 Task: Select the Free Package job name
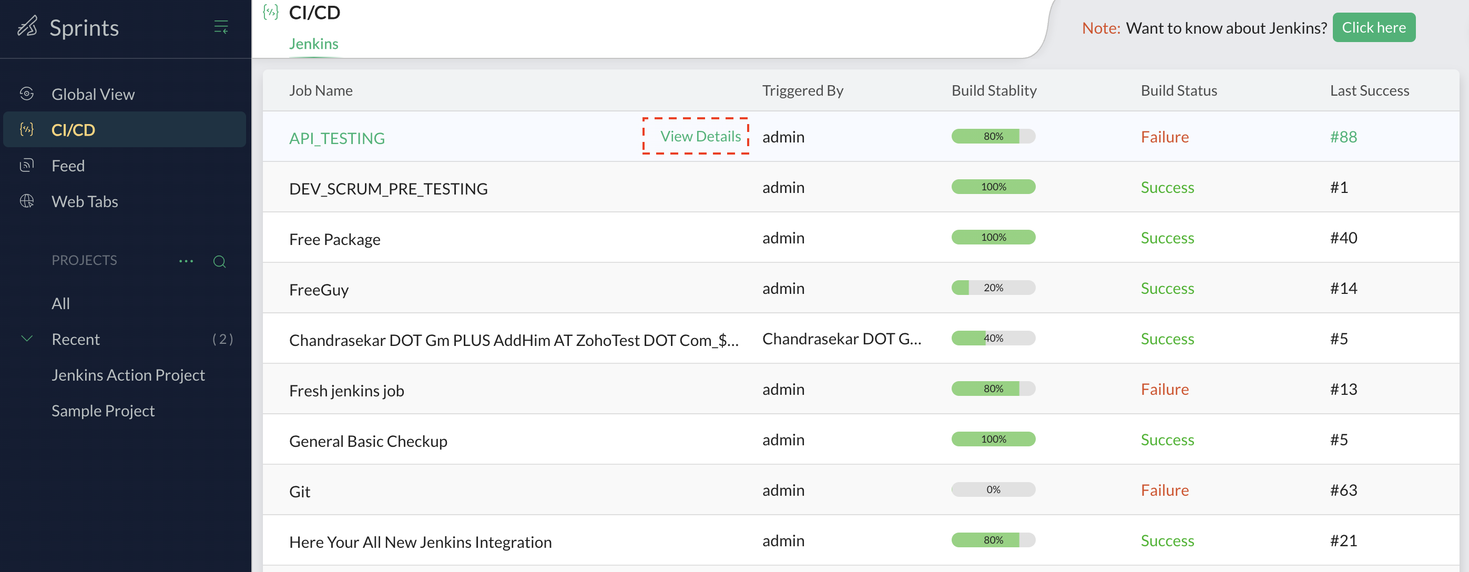click(335, 239)
